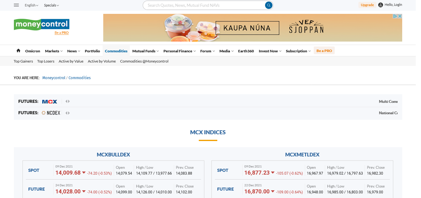Screen dimensions: 421x198
Task: Click the Moneycontrol logo
Action: [42, 24]
